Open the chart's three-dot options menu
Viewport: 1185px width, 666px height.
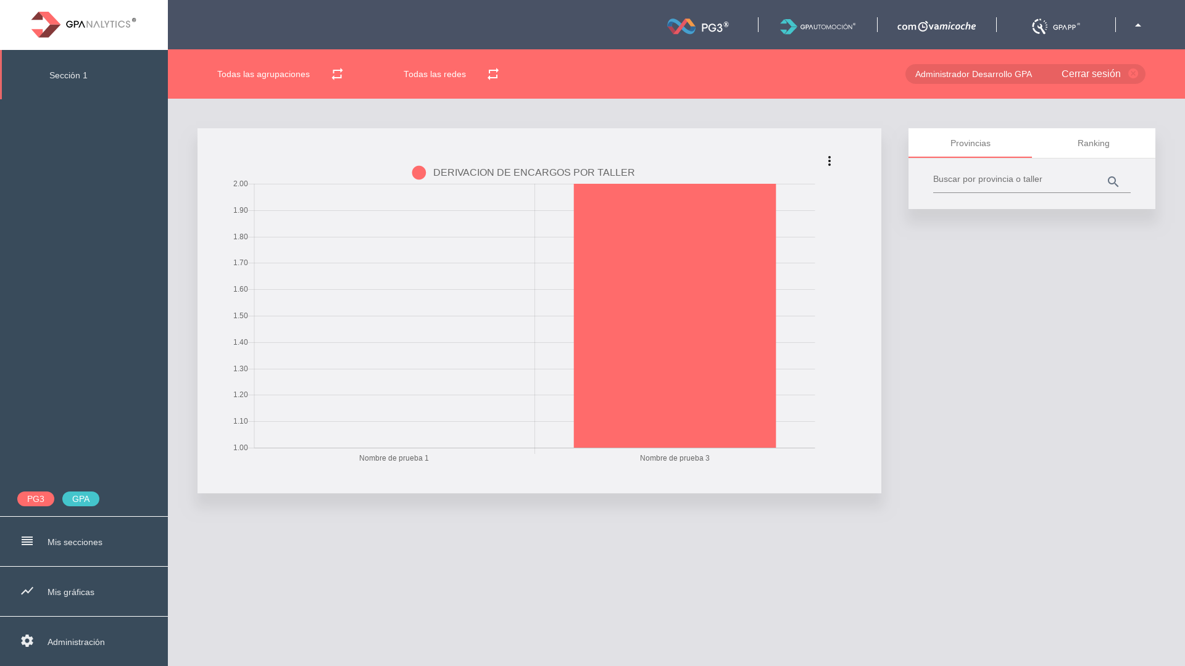point(829,161)
